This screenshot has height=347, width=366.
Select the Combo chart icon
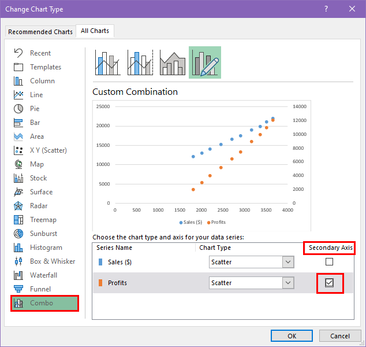(x=18, y=303)
